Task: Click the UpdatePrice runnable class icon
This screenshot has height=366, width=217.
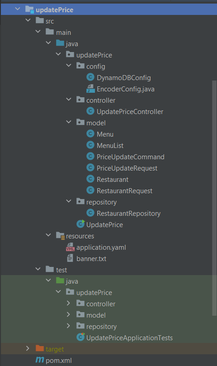Action: [x=80, y=224]
